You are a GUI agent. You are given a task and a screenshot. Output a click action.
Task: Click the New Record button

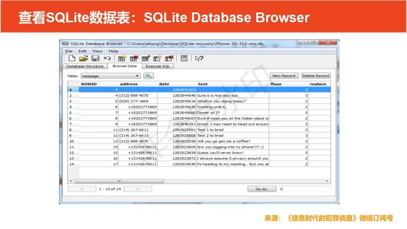click(x=284, y=76)
